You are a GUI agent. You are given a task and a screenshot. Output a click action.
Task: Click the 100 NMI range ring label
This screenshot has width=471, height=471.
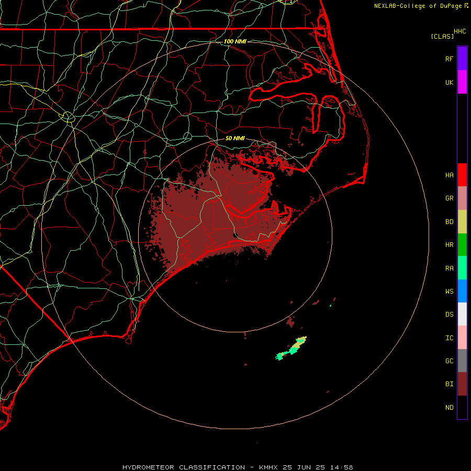click(235, 41)
